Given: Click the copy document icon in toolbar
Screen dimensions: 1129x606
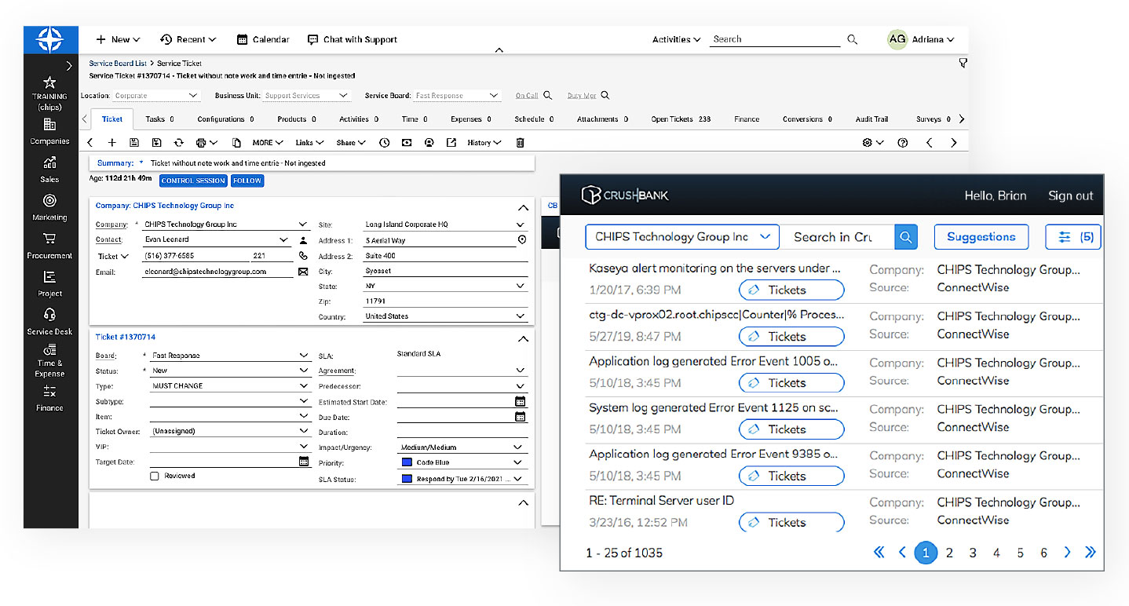Looking at the screenshot, I should click(236, 143).
